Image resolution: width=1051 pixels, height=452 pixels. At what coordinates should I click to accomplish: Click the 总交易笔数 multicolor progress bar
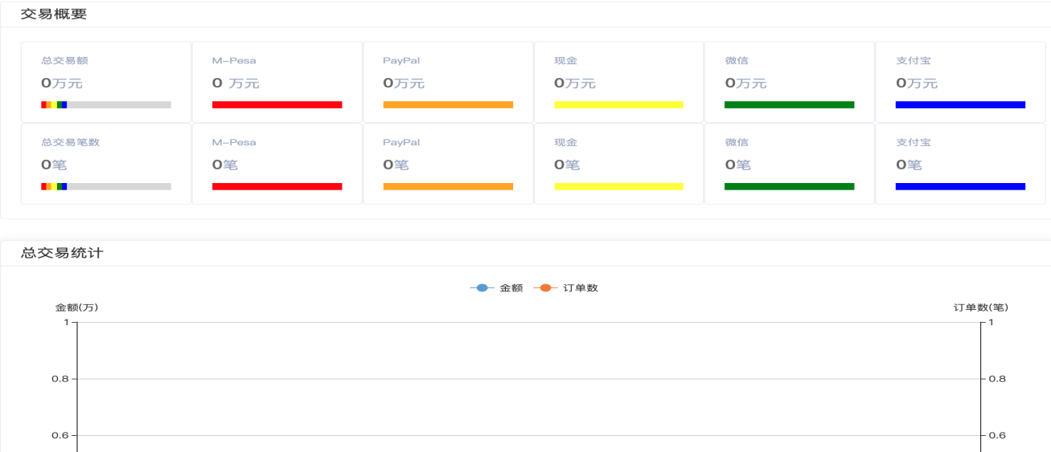click(106, 186)
